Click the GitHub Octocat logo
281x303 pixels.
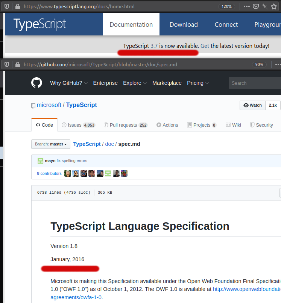(x=36, y=83)
